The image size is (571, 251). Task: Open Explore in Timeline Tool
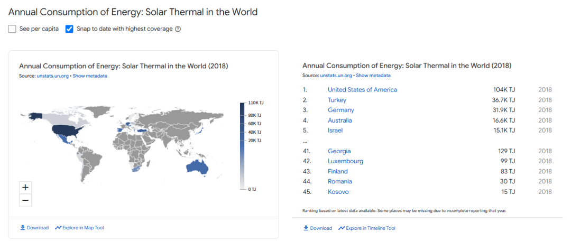point(367,228)
